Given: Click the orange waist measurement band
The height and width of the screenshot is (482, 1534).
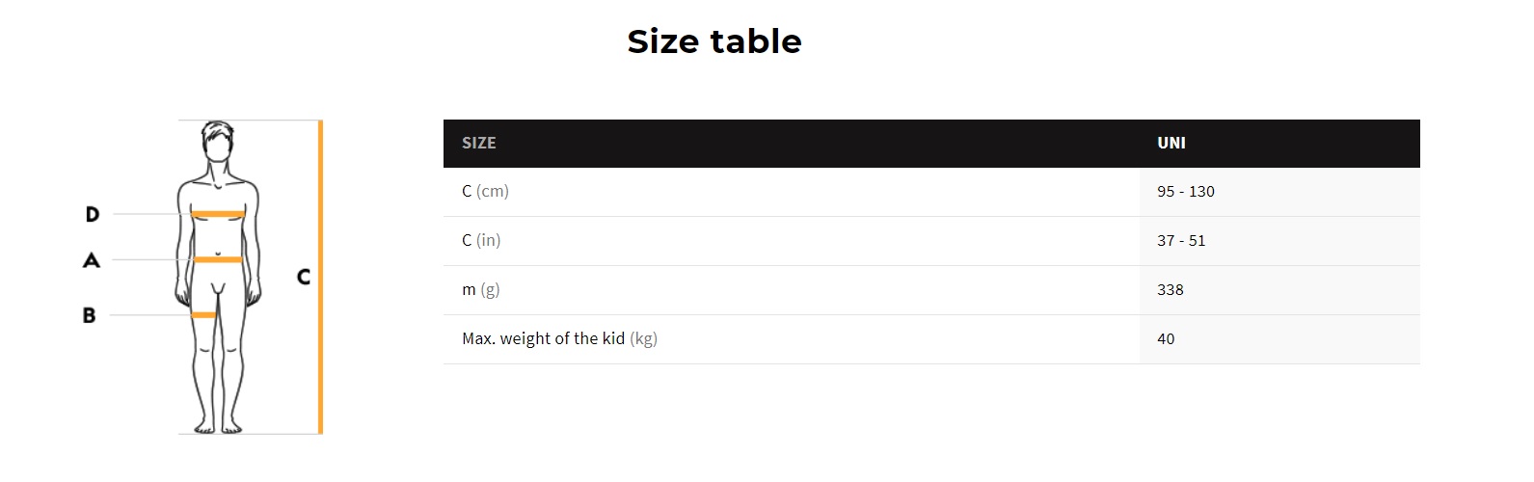Looking at the screenshot, I should coord(218,259).
